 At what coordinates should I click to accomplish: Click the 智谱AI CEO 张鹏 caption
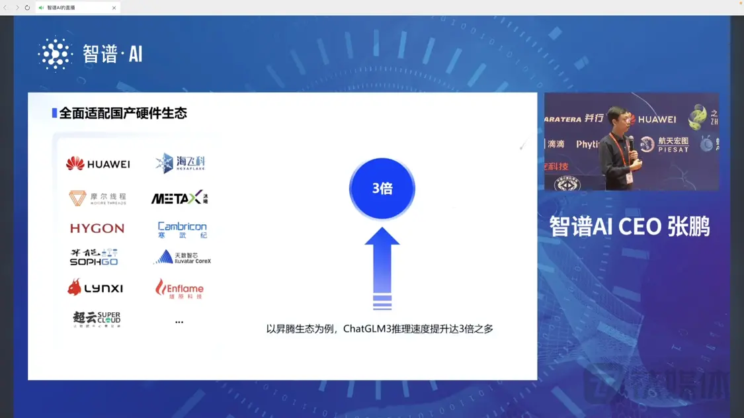[x=630, y=226]
